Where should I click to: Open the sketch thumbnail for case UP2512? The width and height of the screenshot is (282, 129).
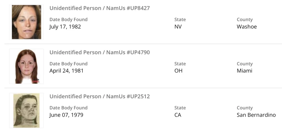click(x=26, y=110)
